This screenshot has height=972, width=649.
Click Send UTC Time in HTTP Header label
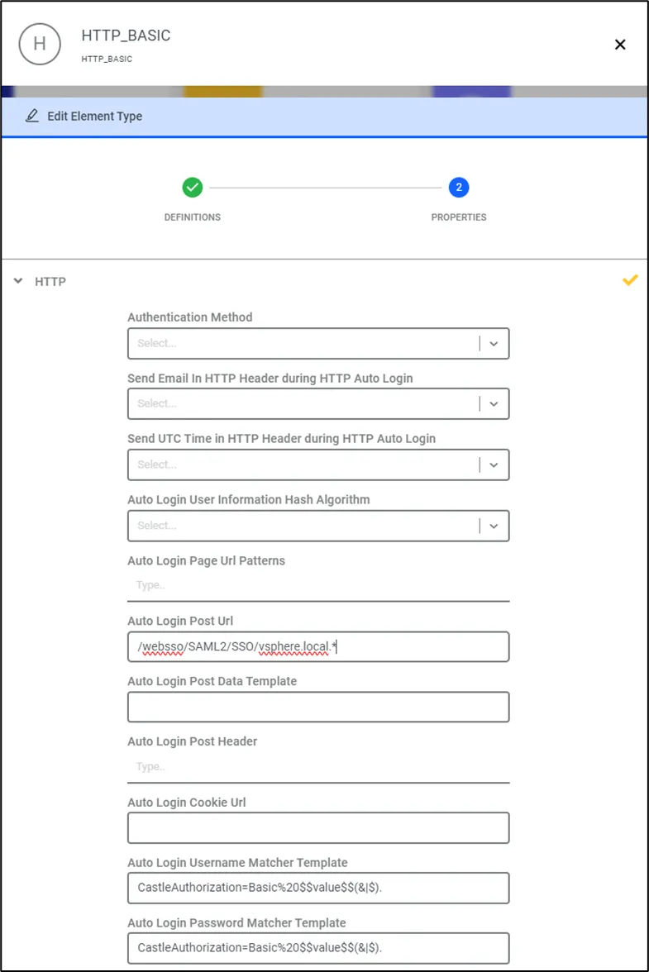pos(281,438)
